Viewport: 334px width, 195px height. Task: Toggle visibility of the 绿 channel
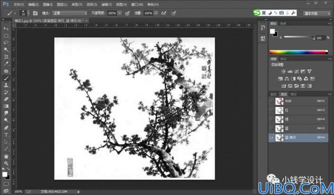click(271, 120)
